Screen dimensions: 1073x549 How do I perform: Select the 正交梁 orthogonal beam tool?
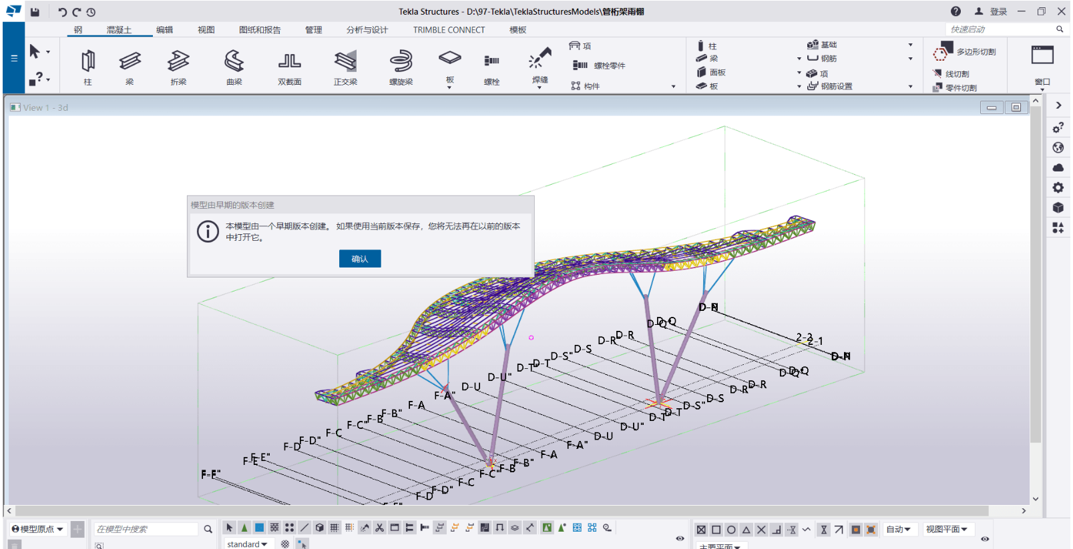coord(345,66)
